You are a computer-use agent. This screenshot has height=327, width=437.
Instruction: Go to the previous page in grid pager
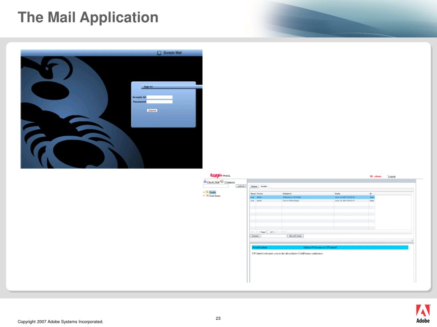(x=256, y=232)
